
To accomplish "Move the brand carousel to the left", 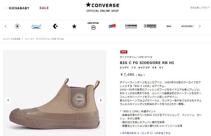I will coord(6,26).
